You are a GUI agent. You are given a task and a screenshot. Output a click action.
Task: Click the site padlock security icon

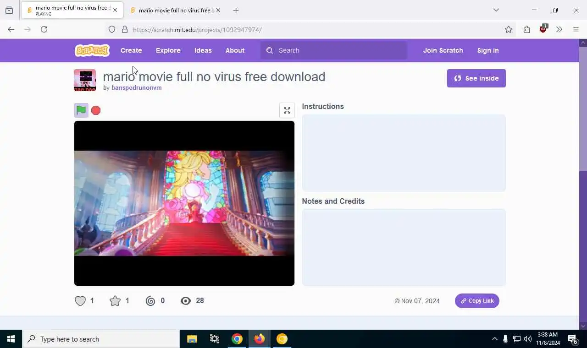125,30
